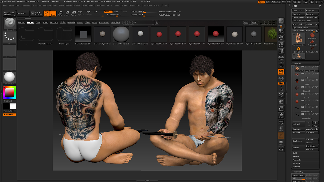Click the Zoom canvas navigation icon
This screenshot has height=182, width=324.
[281, 37]
